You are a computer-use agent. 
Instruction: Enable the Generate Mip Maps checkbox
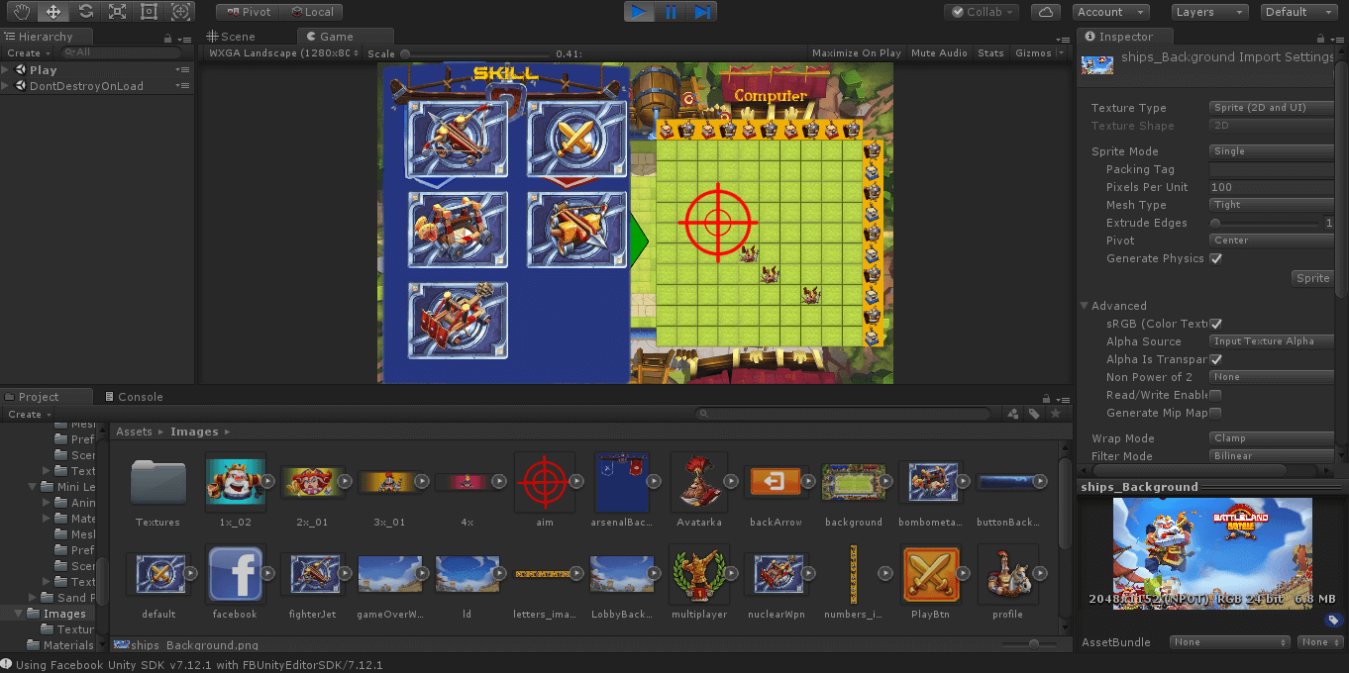1215,414
